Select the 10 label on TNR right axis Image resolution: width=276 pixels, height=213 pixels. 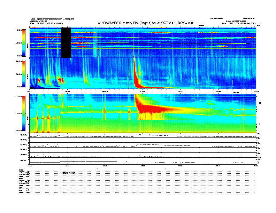pos(259,124)
